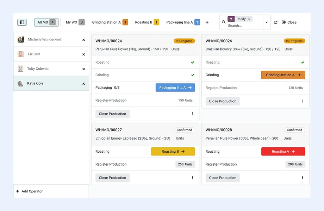Close the shop floor view
324x211 pixels.
289,22
